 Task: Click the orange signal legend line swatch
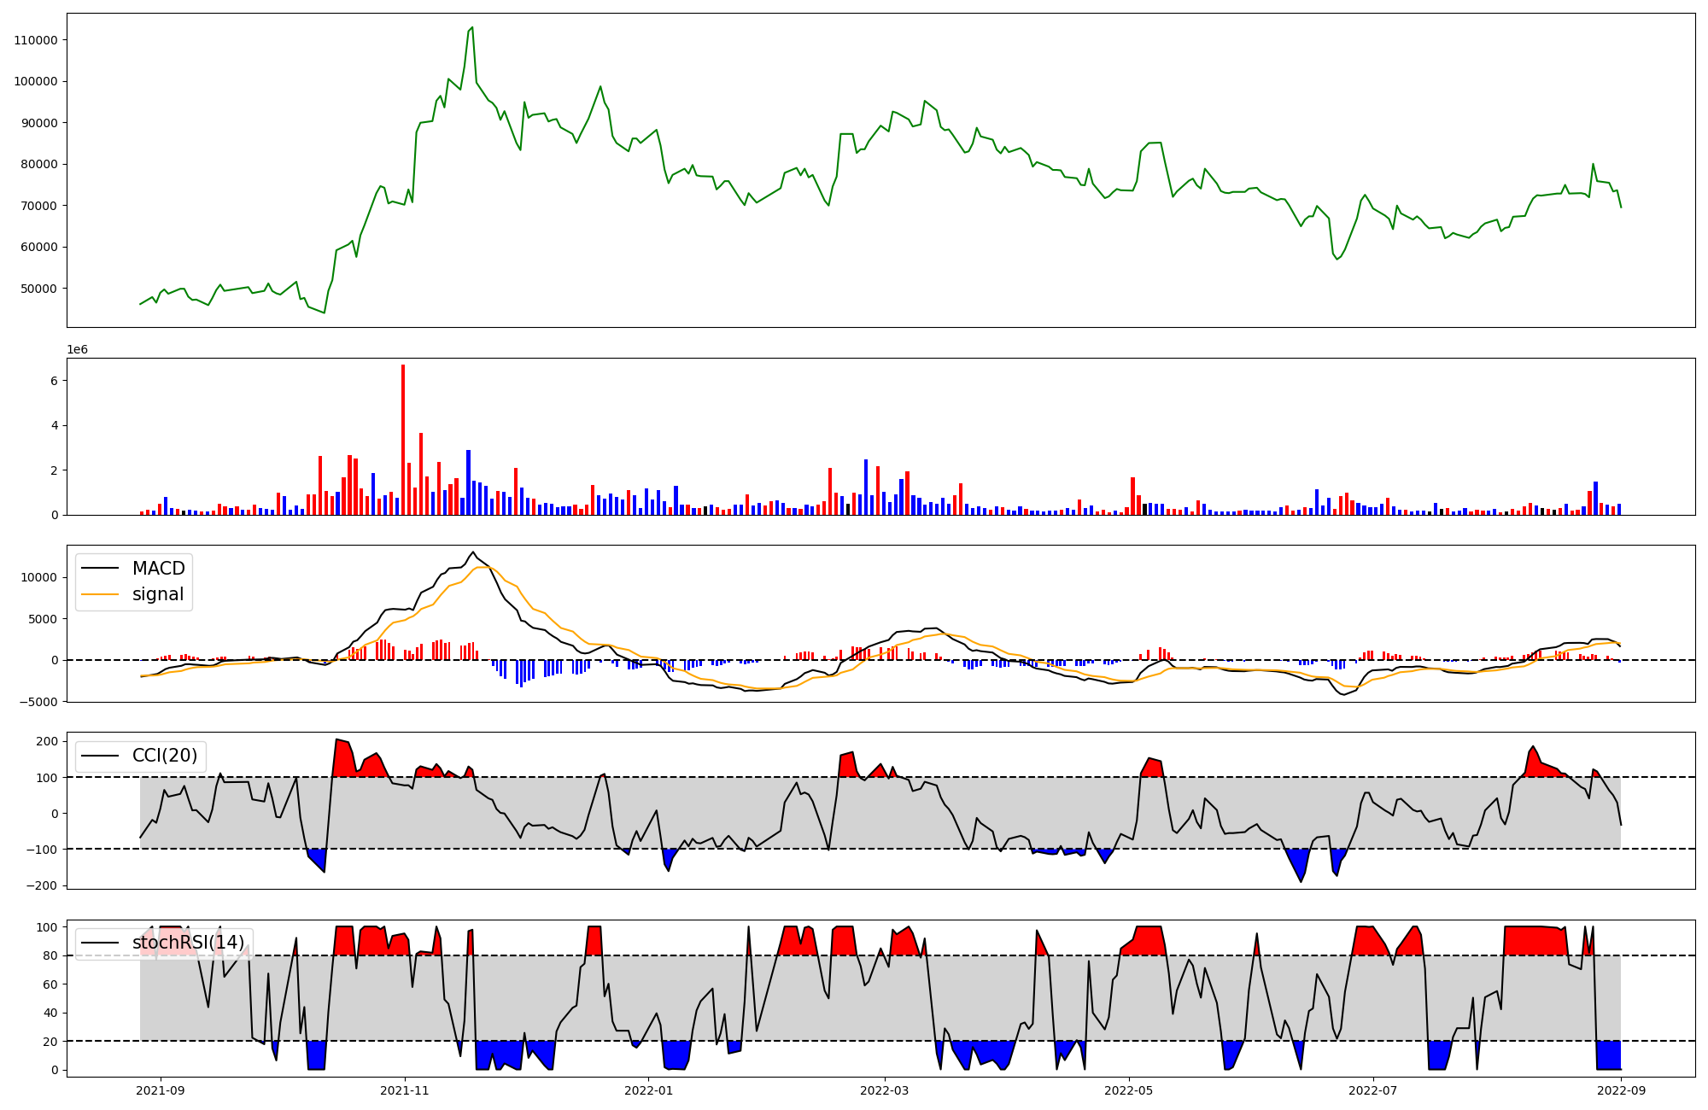[x=100, y=594]
